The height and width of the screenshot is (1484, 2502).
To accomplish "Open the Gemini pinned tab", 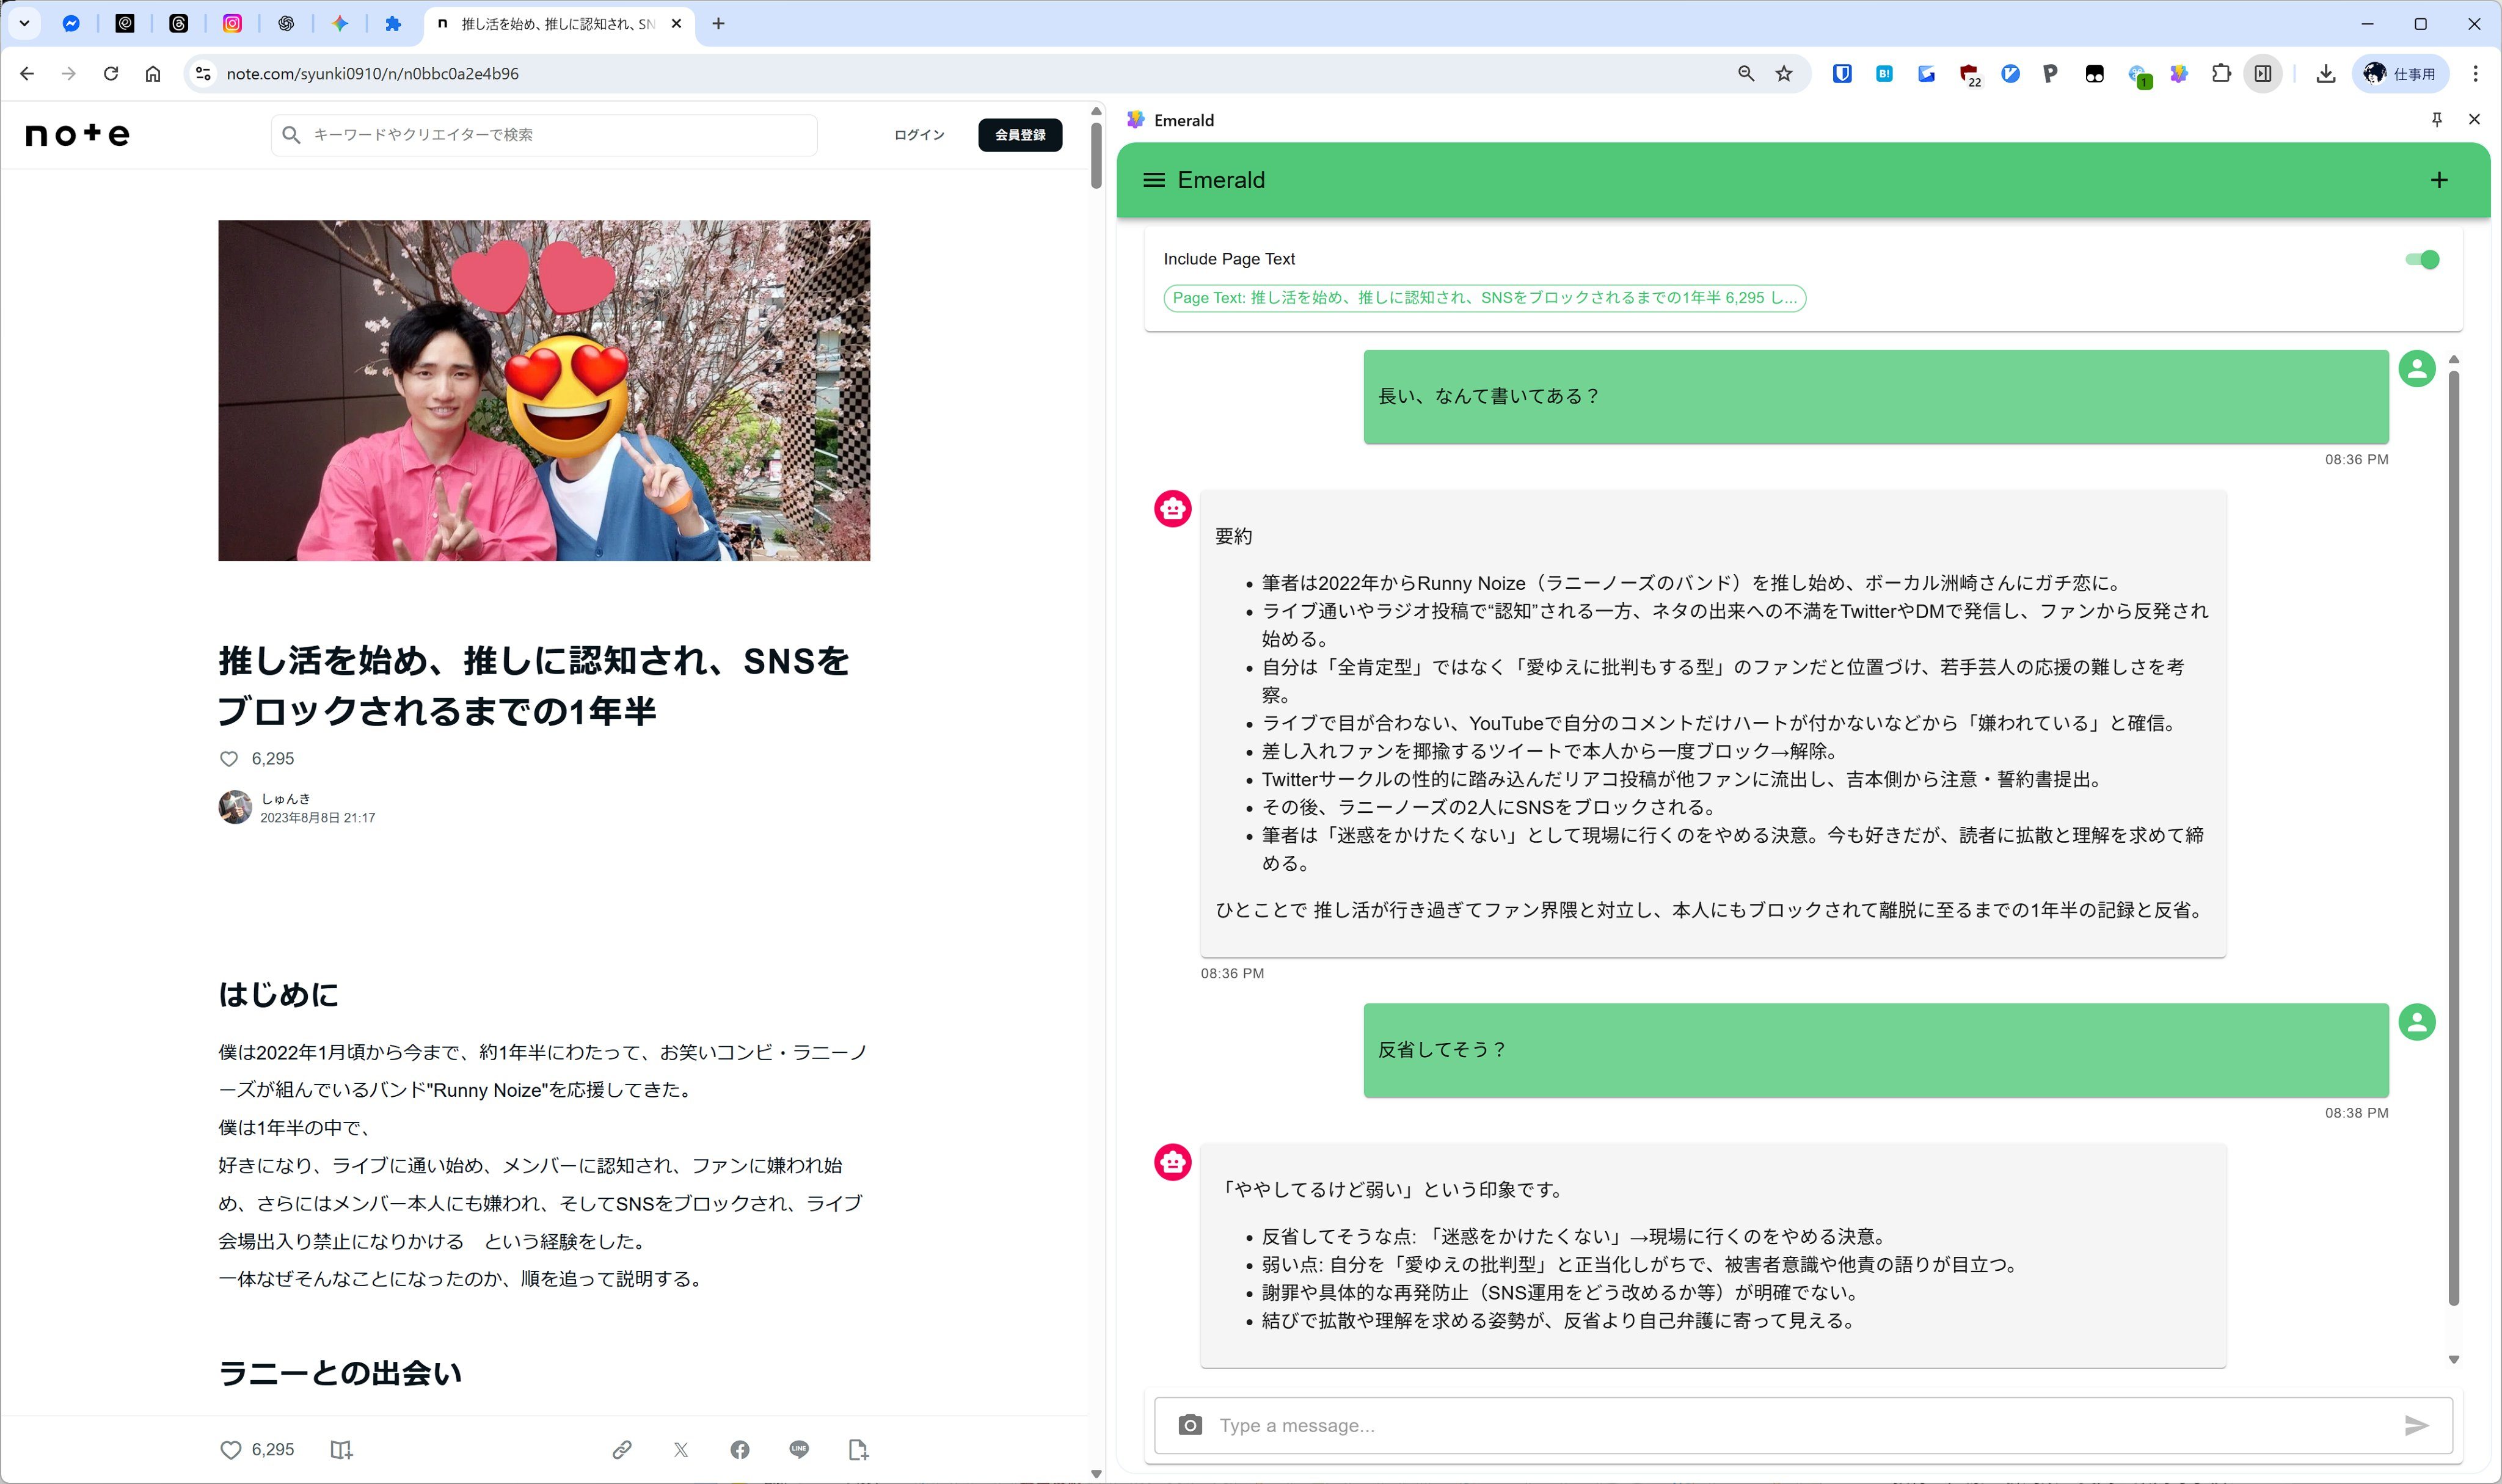I will [340, 23].
